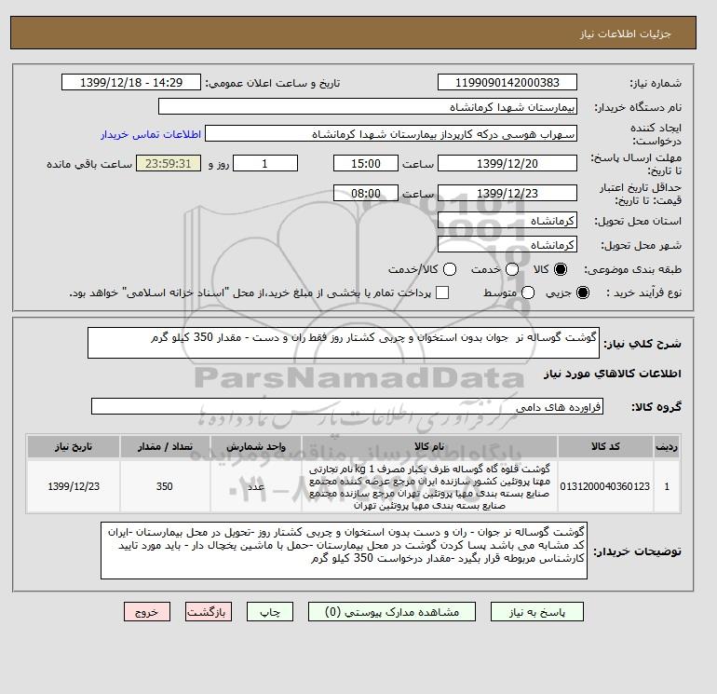The width and height of the screenshot is (717, 694).
Task: Open buyer contact info link
Action: (x=151, y=134)
